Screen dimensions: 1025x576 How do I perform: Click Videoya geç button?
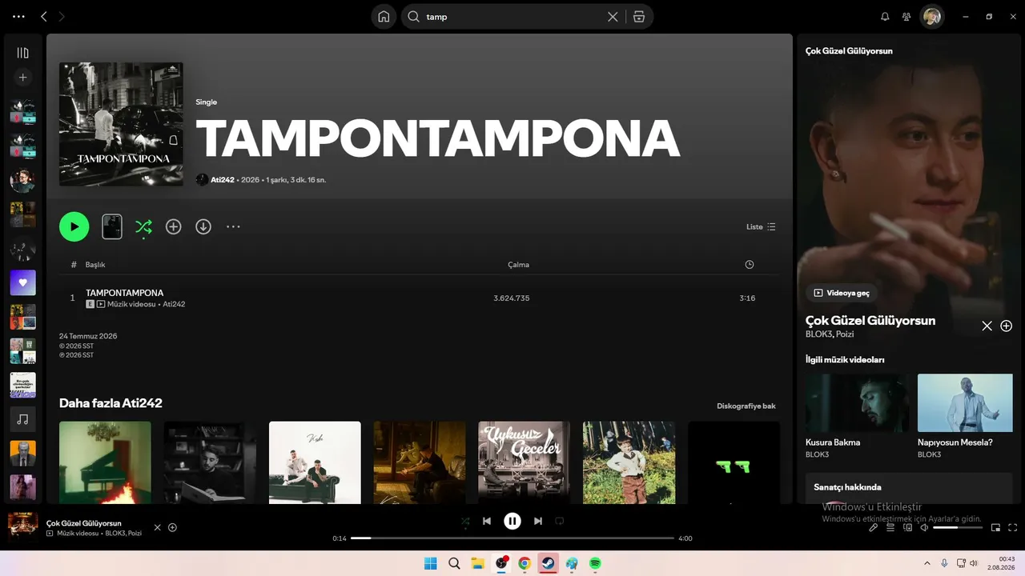click(842, 293)
